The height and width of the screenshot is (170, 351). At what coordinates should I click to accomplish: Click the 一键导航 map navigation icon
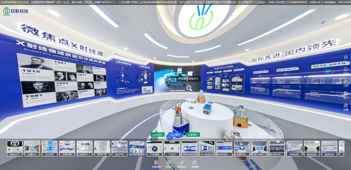pyautogui.click(x=194, y=163)
